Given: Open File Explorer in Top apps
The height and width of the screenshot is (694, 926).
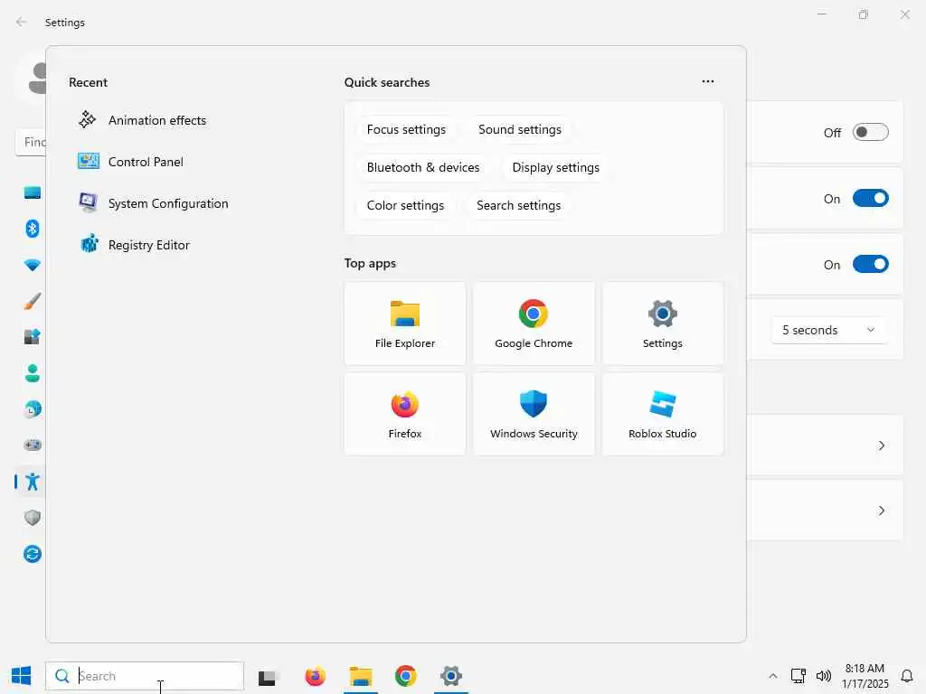Looking at the screenshot, I should pos(404,324).
